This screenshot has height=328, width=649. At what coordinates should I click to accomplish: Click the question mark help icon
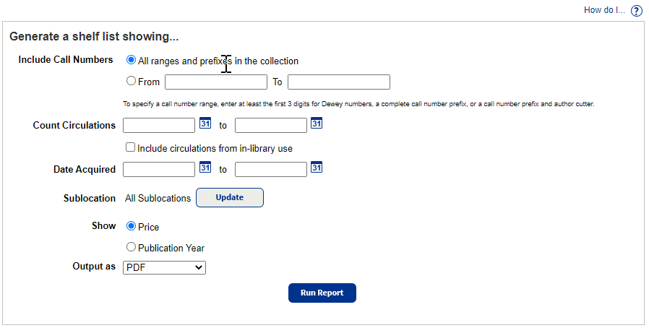[636, 11]
